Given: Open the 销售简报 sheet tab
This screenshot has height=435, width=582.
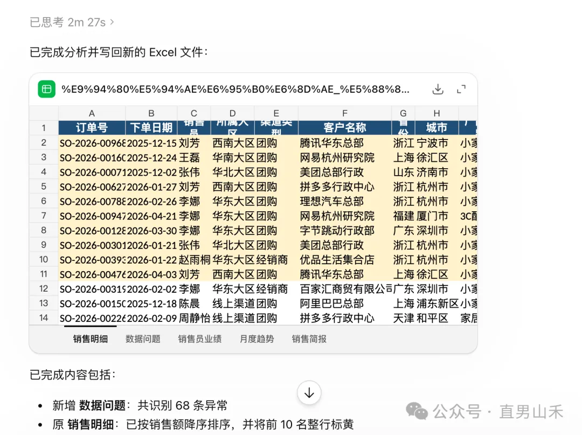Looking at the screenshot, I should pos(309,339).
